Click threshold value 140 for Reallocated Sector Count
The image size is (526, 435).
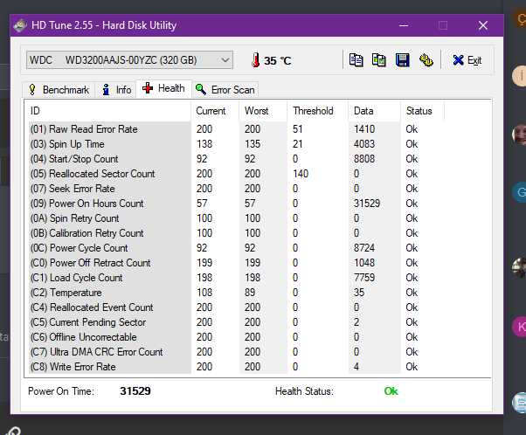[301, 174]
